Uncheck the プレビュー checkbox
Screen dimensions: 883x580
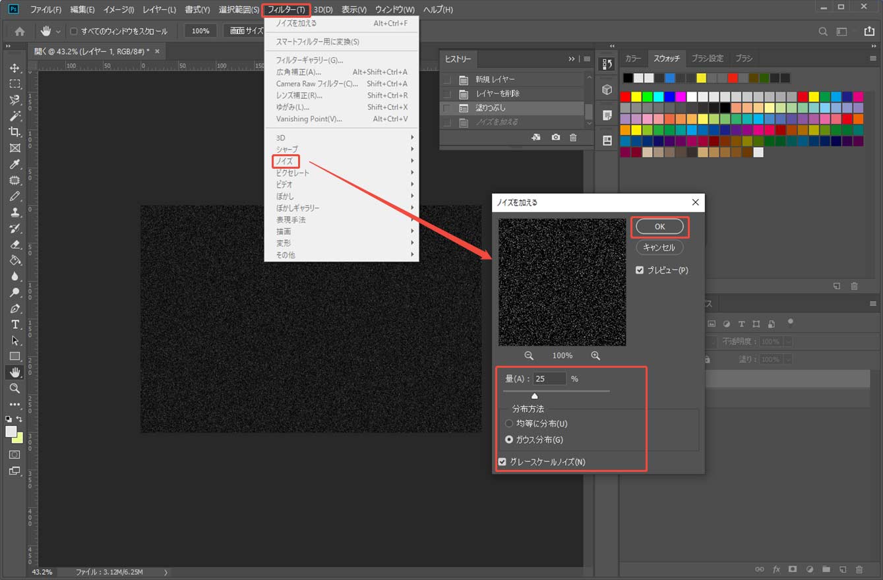(x=640, y=270)
